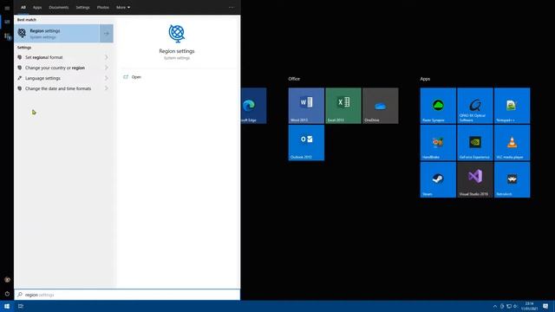The image size is (555, 312).
Task: Open the Outlook 2013 tile
Action: pyautogui.click(x=306, y=142)
